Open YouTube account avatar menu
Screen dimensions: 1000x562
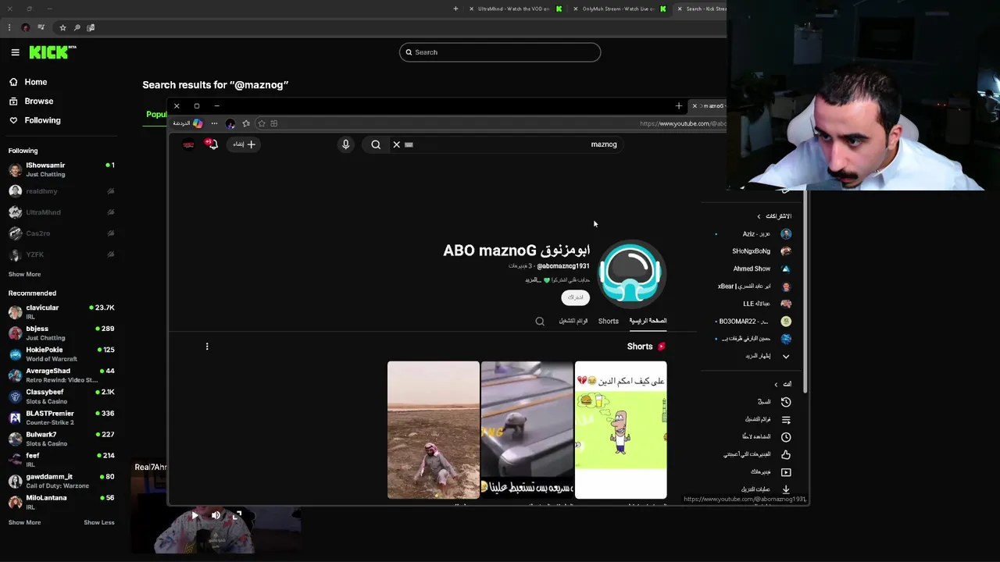point(188,144)
